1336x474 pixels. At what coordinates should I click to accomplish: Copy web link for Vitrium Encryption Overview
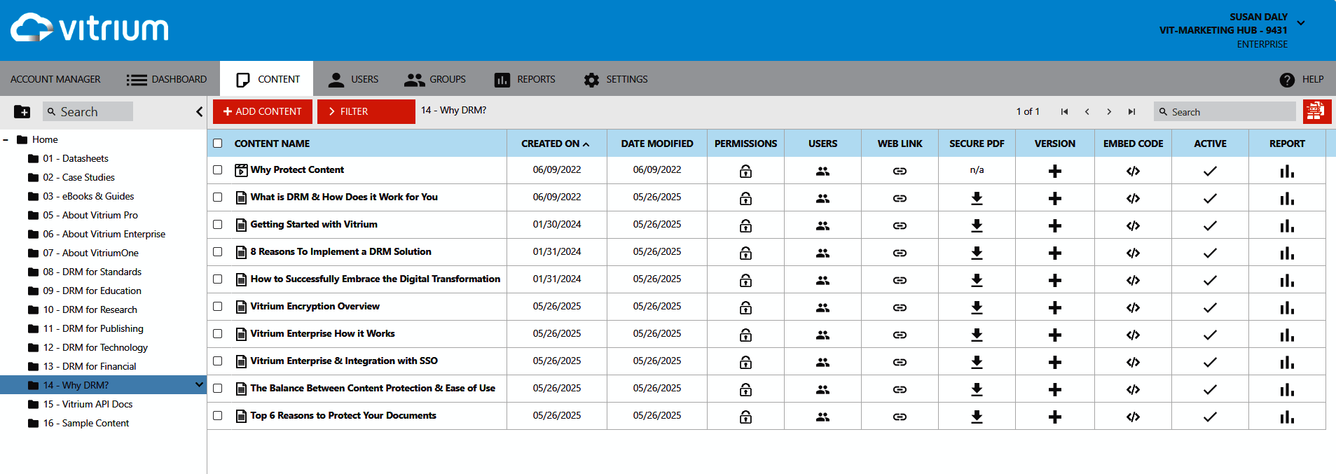(900, 307)
